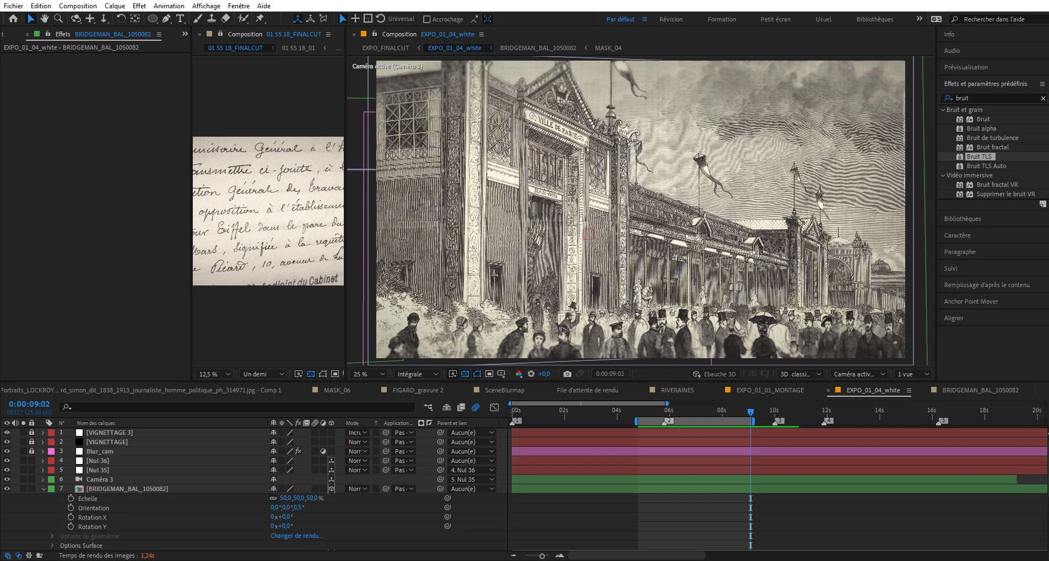Click the stopwatch next to Echelle
The image size is (1049, 561).
pyautogui.click(x=71, y=498)
